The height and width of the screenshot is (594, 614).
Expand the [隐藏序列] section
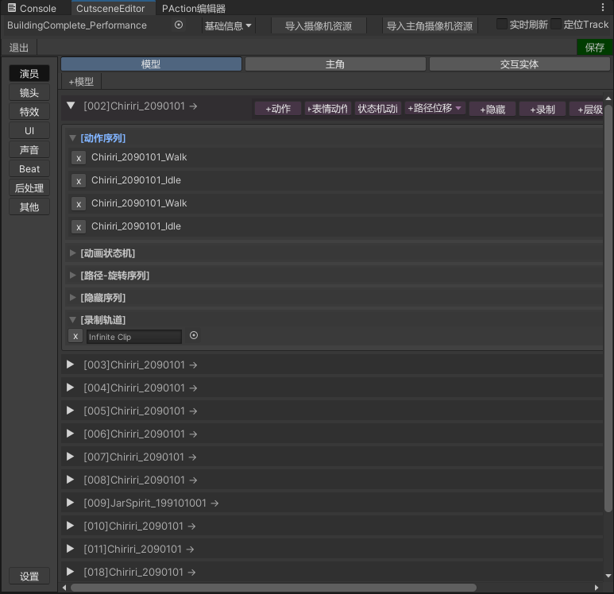click(x=73, y=298)
